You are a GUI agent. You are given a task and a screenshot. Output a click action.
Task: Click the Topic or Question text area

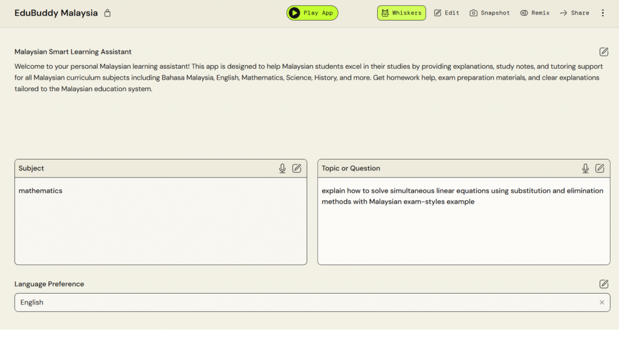pyautogui.click(x=464, y=230)
